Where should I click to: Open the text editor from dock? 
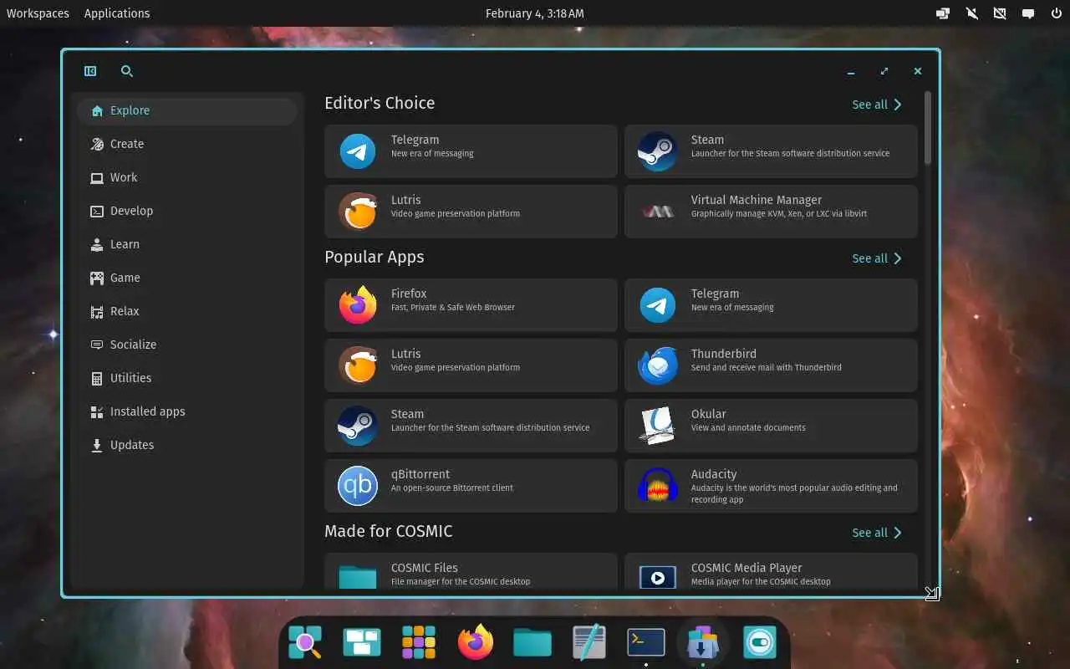[x=589, y=642]
